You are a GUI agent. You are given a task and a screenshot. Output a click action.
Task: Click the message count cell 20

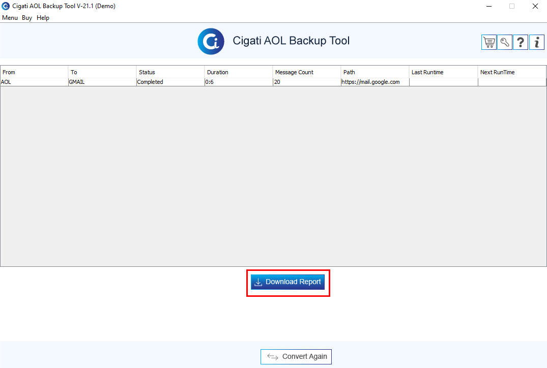[x=307, y=82]
